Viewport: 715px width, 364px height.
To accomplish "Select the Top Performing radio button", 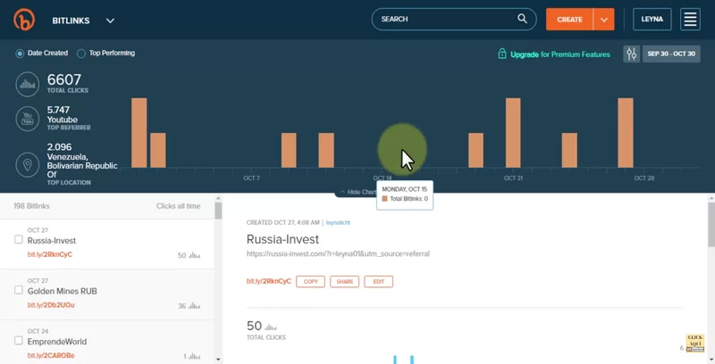I will pyautogui.click(x=81, y=54).
